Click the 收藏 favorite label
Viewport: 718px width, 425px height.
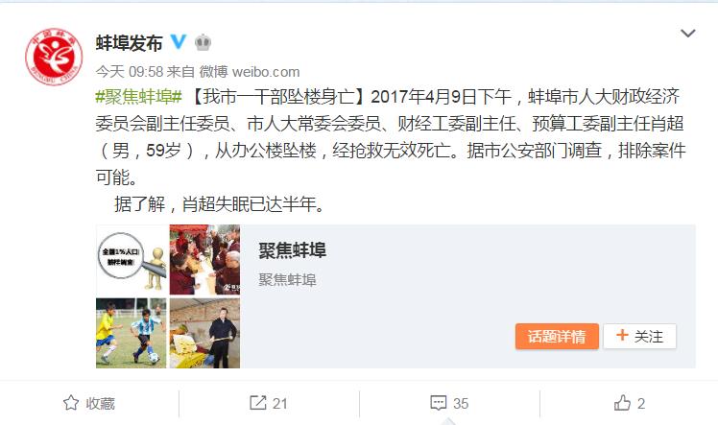pyautogui.click(x=100, y=403)
